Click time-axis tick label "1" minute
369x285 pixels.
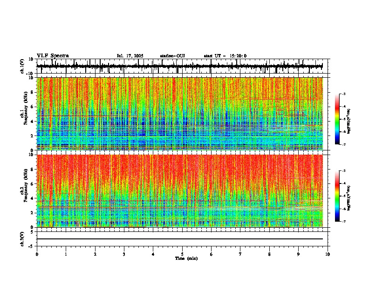(66, 254)
